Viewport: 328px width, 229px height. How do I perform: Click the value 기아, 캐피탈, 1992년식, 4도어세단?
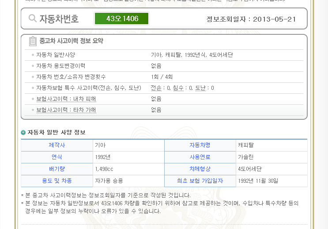[x=192, y=55]
